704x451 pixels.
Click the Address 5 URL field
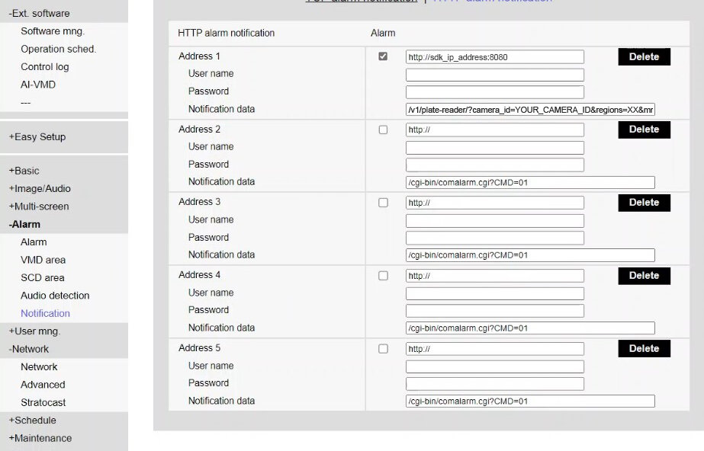pos(495,349)
